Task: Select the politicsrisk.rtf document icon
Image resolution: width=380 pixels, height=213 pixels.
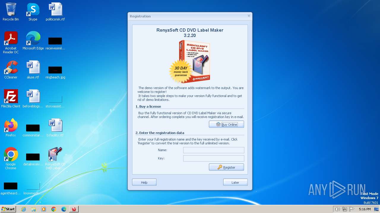Action: click(x=55, y=12)
